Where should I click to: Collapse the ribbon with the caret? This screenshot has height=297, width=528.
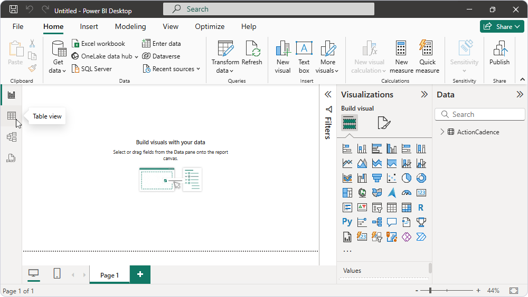(x=522, y=80)
